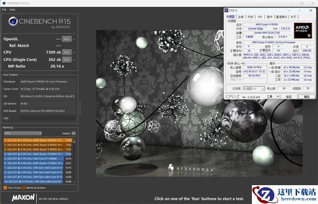Toggle the checkbox beside the OpenGL test
This screenshot has height=204, width=318.
[x=75, y=39]
